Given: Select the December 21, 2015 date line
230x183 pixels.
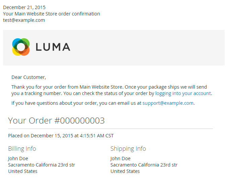Looking at the screenshot, I should click(x=24, y=7).
